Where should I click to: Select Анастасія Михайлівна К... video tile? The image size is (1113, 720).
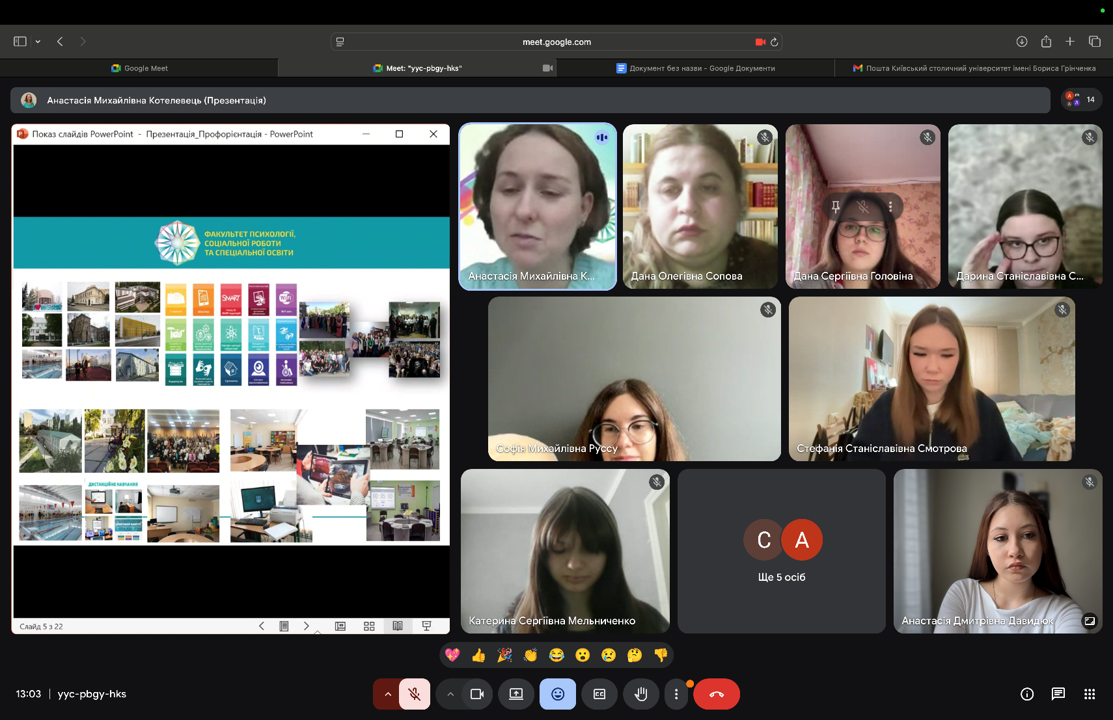(538, 206)
